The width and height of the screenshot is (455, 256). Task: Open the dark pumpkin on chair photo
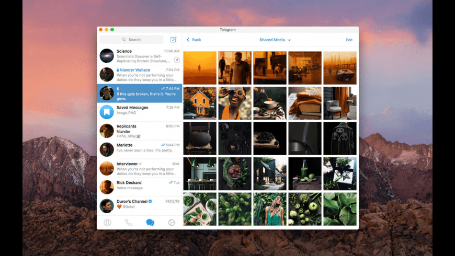point(200,138)
